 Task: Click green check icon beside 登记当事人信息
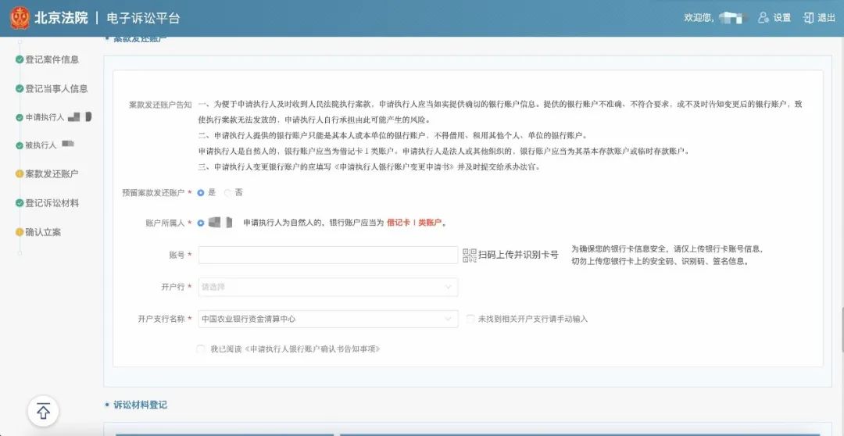tap(20, 89)
